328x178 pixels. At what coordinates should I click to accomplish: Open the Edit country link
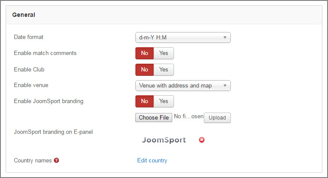152,160
